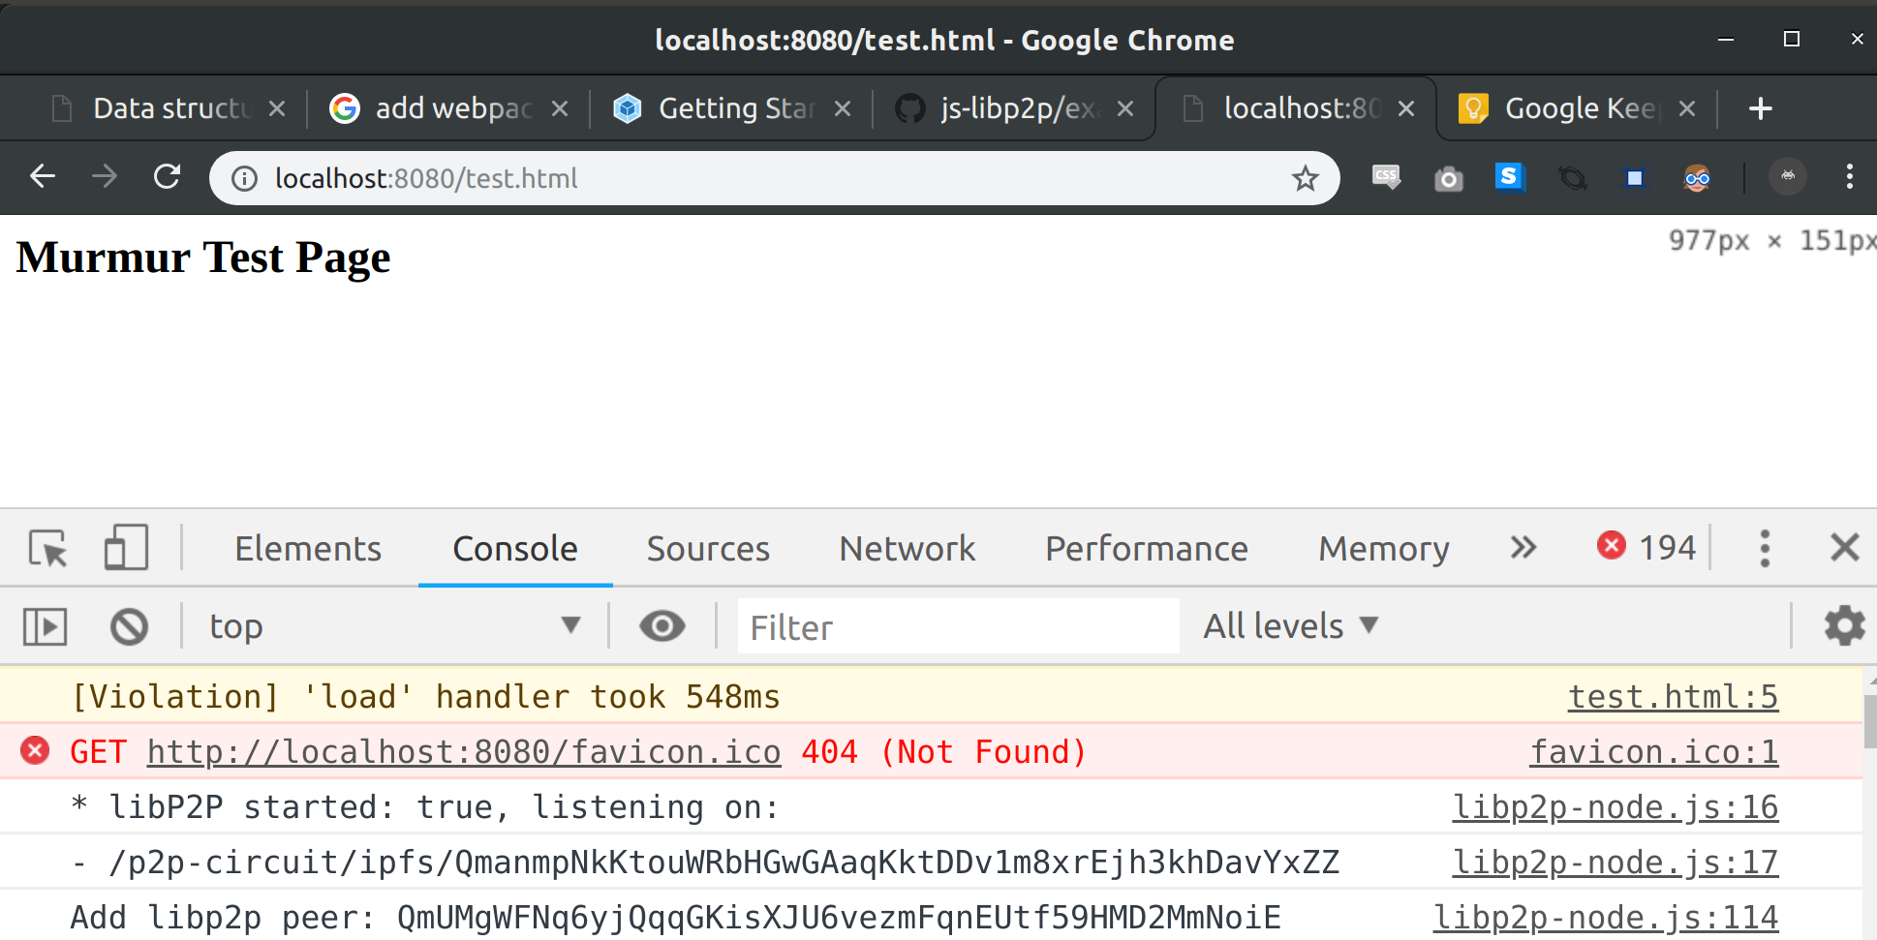The height and width of the screenshot is (940, 1877).
Task: Switch to the Sources panel
Action: tap(708, 548)
